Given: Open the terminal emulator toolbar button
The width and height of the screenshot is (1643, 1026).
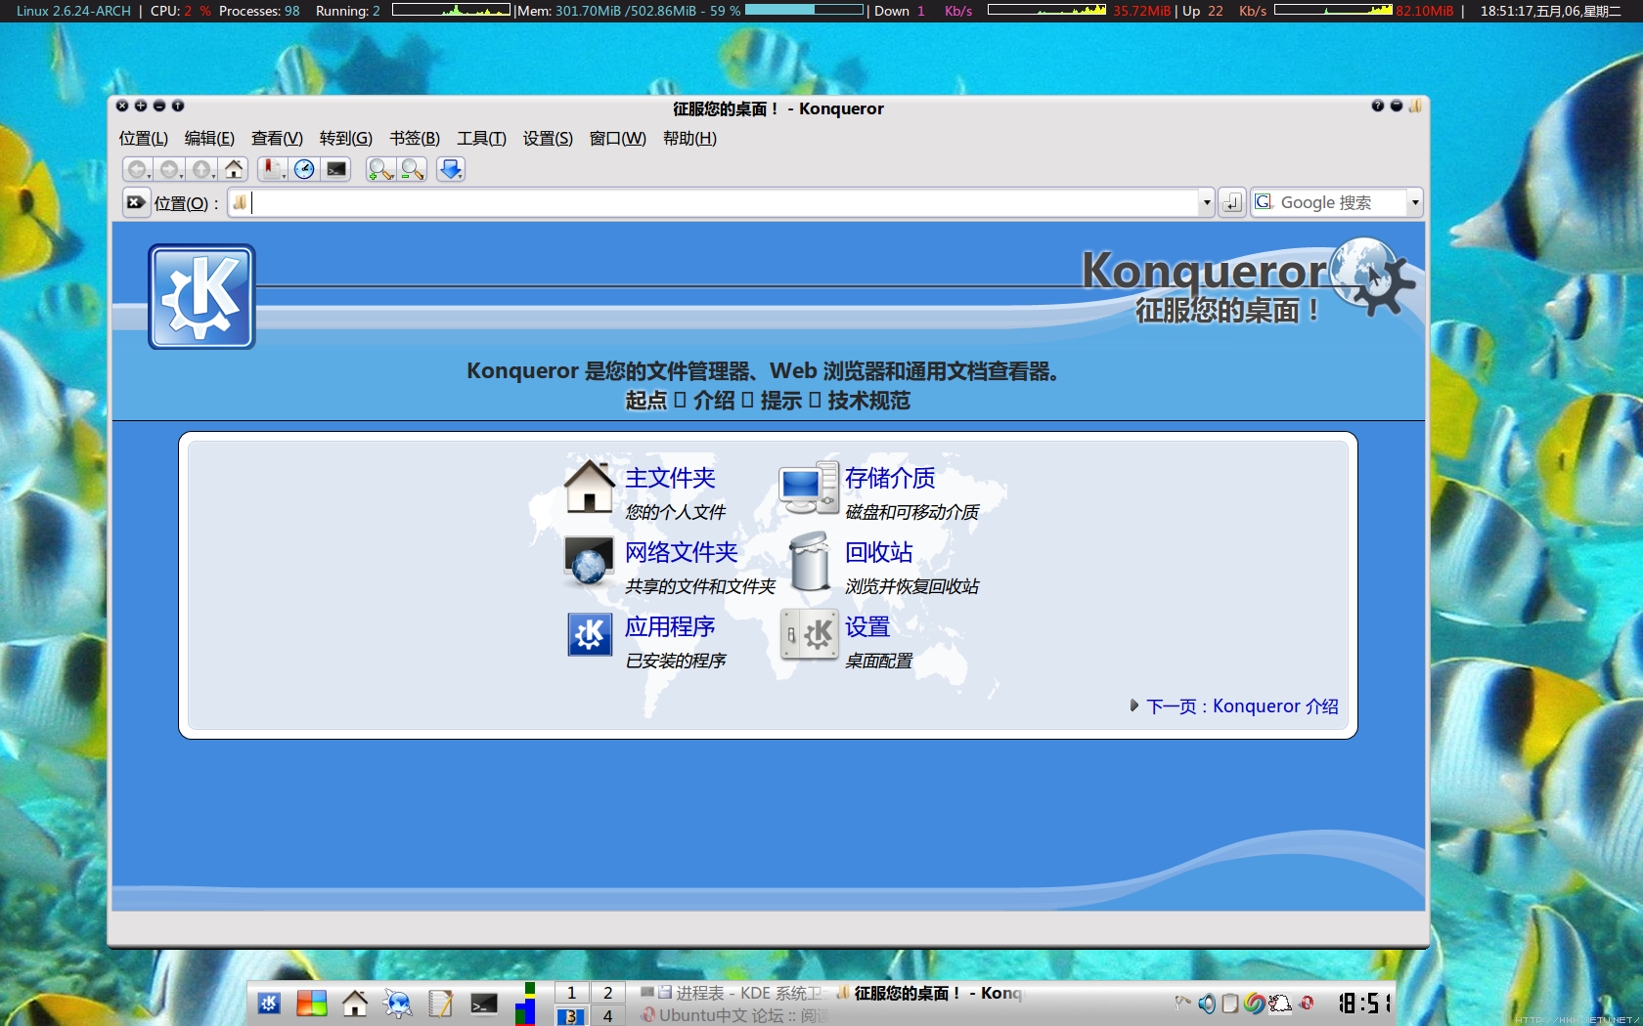Looking at the screenshot, I should (336, 169).
